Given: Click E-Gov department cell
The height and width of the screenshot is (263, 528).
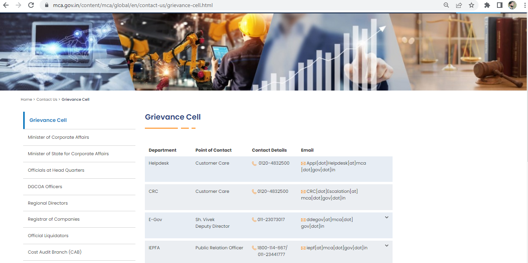Looking at the screenshot, I should (x=155, y=219).
